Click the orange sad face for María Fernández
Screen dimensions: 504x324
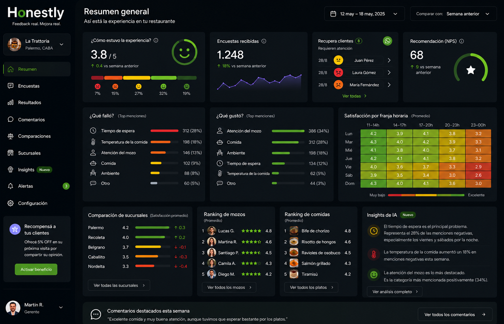[x=338, y=85]
